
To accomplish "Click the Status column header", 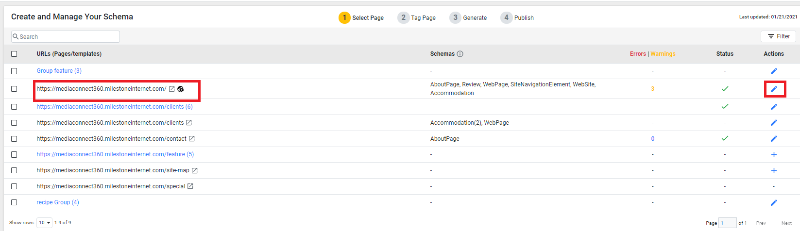I will (x=725, y=54).
